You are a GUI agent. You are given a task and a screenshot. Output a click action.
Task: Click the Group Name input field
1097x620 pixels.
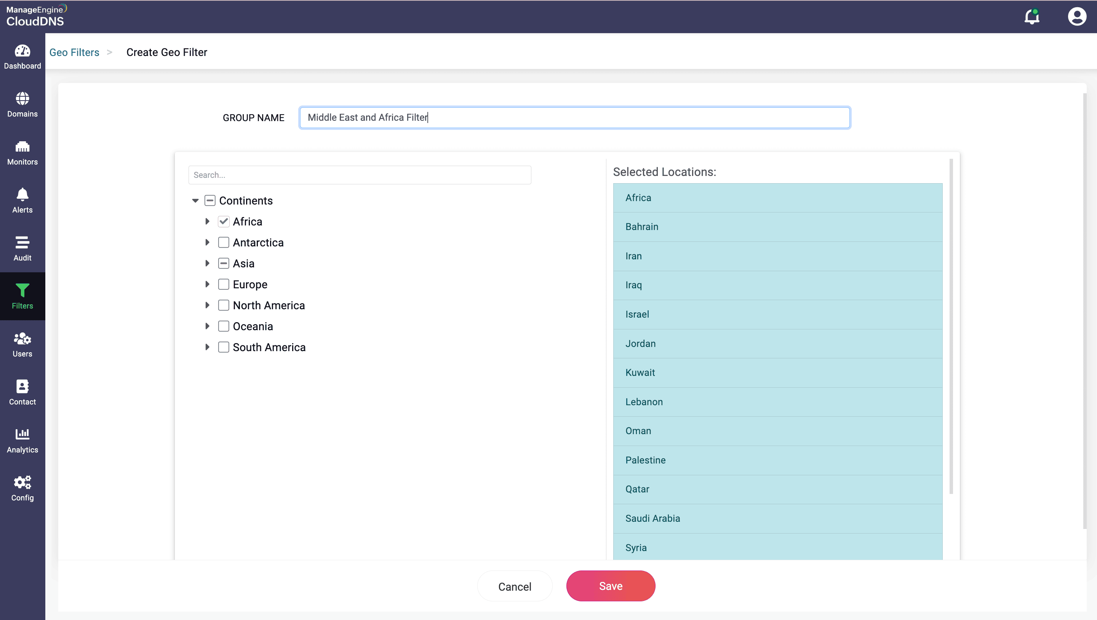coord(574,118)
